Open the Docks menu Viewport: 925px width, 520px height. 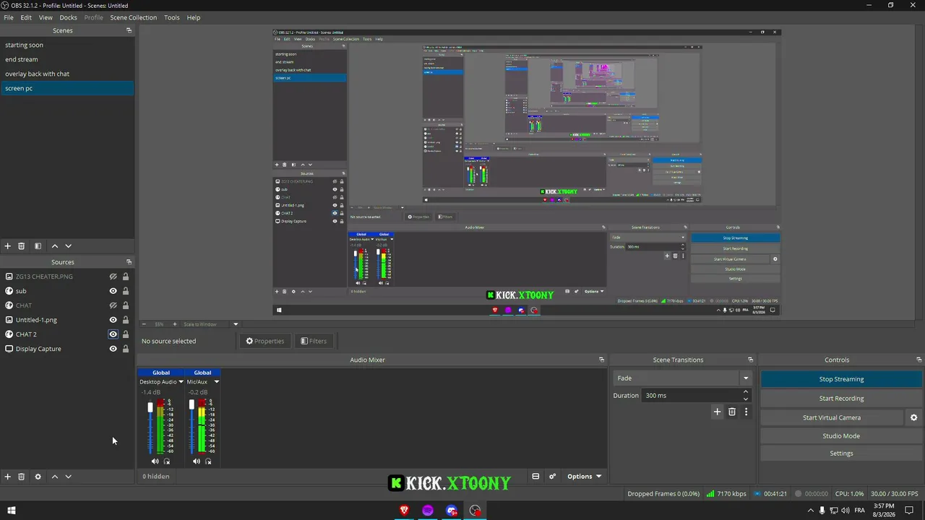coord(68,17)
